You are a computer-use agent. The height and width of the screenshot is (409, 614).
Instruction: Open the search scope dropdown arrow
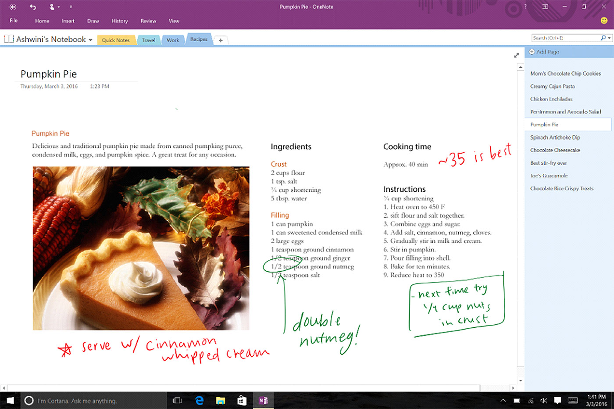click(609, 38)
